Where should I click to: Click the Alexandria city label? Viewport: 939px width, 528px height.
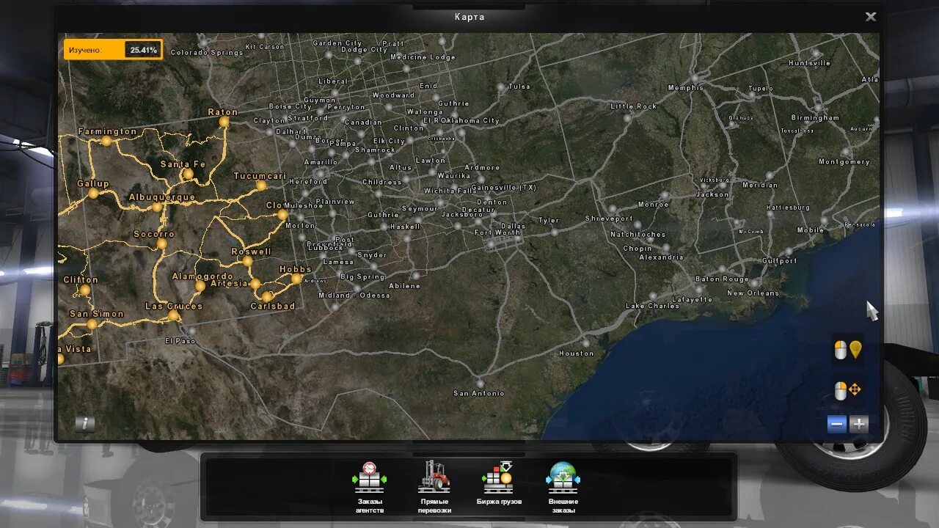[661, 257]
